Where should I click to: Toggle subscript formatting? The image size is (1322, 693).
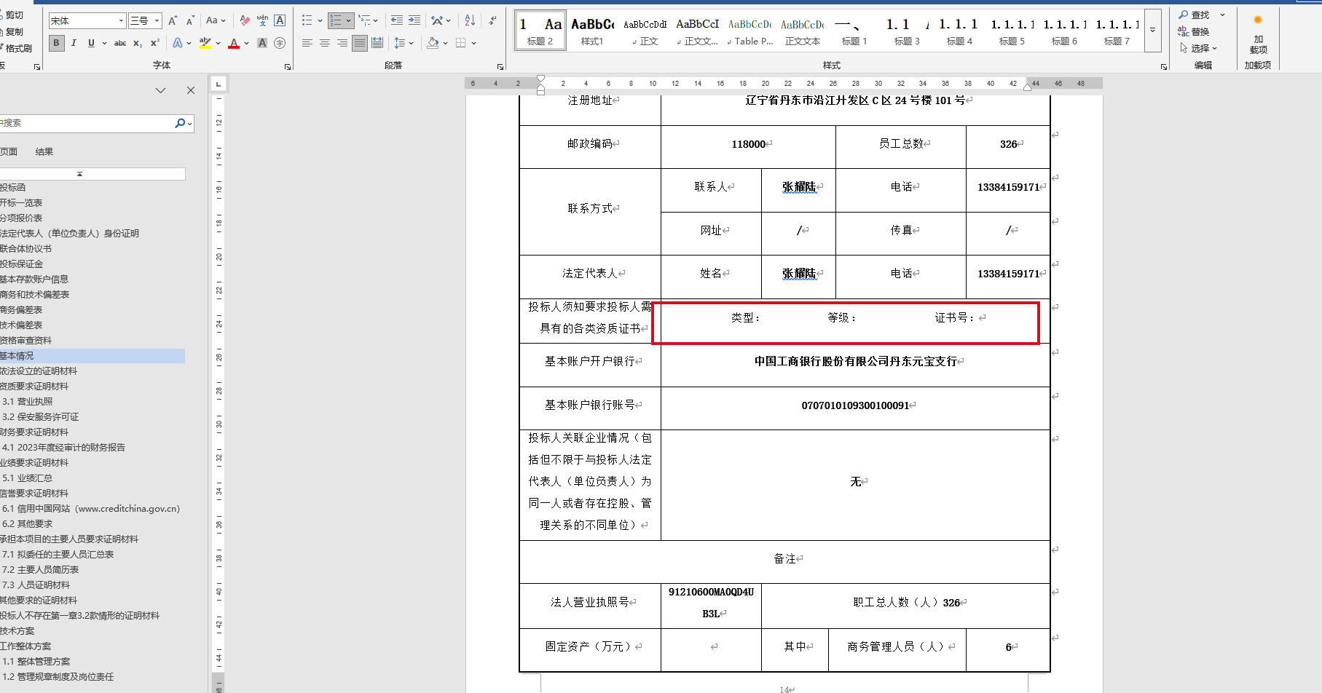(x=138, y=44)
